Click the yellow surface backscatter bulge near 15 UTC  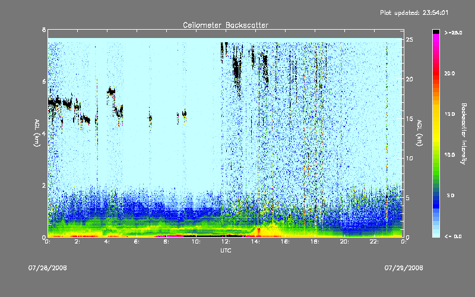click(270, 230)
